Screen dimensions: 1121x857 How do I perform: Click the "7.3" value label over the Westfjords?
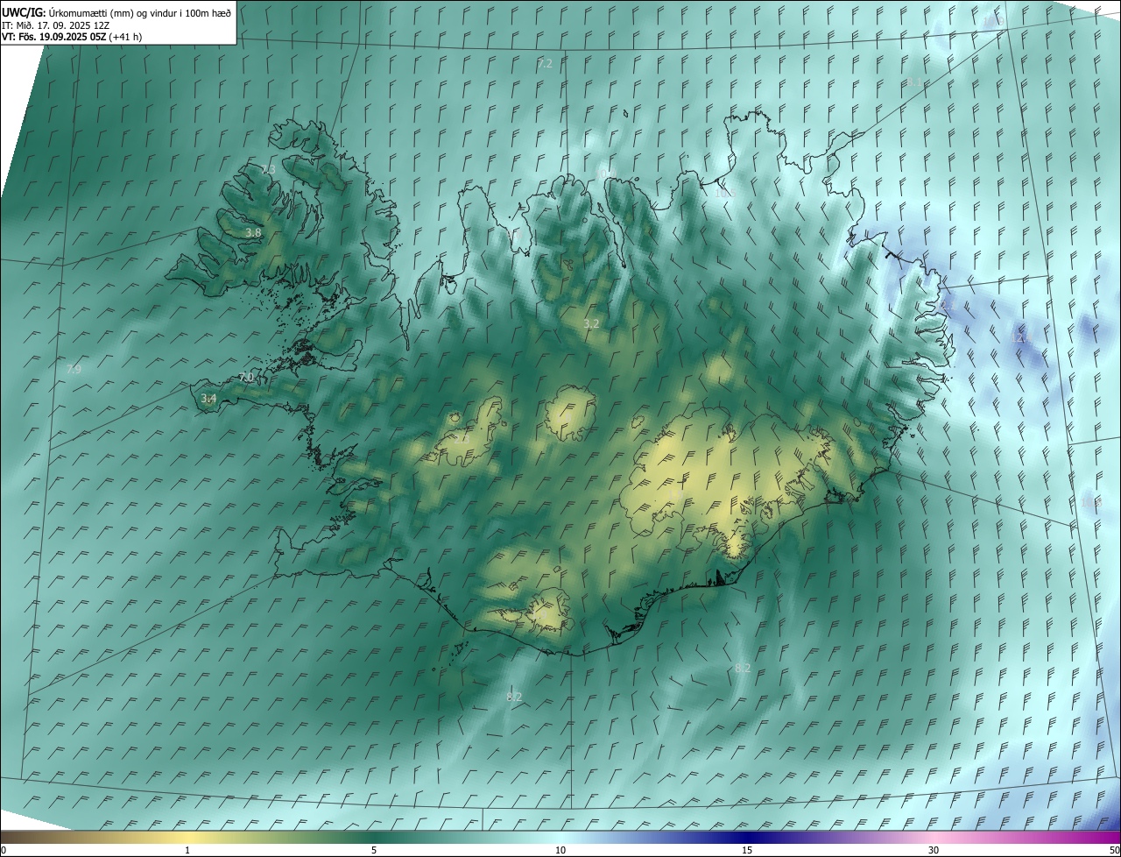point(268,169)
